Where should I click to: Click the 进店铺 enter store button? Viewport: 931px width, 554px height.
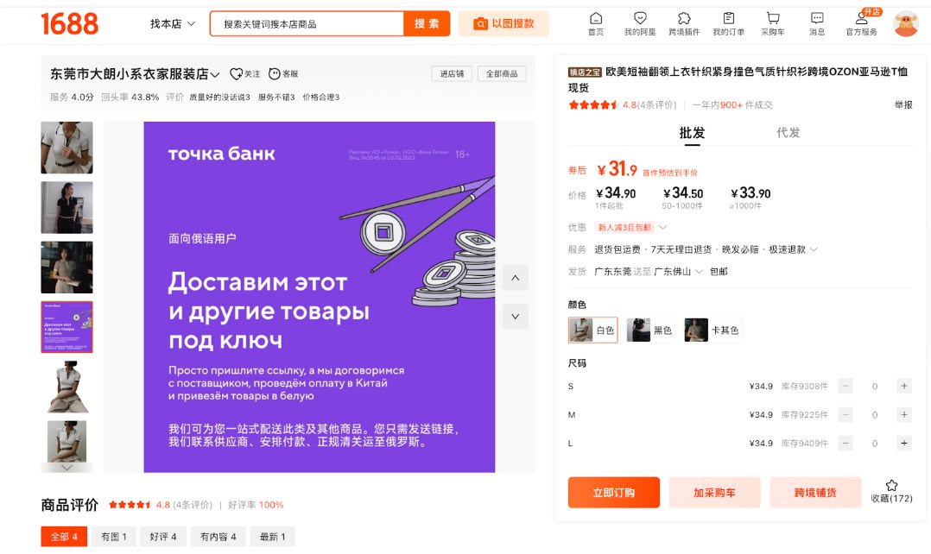click(x=452, y=73)
